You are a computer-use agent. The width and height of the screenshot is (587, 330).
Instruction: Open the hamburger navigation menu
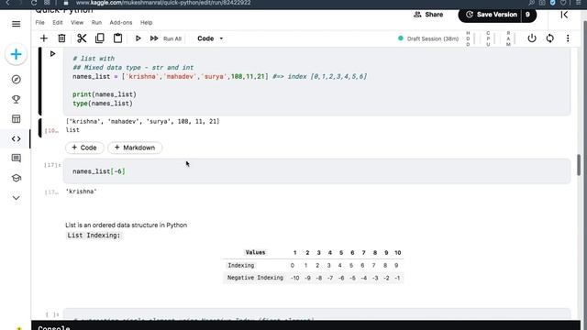(17, 24)
